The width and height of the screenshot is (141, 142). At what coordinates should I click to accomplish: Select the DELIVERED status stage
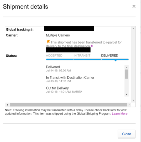(x=110, y=56)
